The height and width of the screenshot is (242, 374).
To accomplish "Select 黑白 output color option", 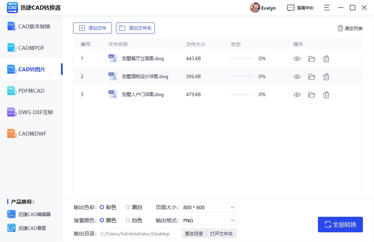I will point(128,207).
